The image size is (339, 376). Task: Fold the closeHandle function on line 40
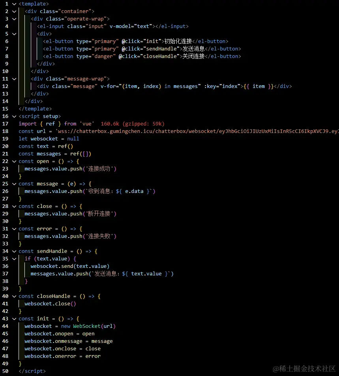[x=14, y=296]
